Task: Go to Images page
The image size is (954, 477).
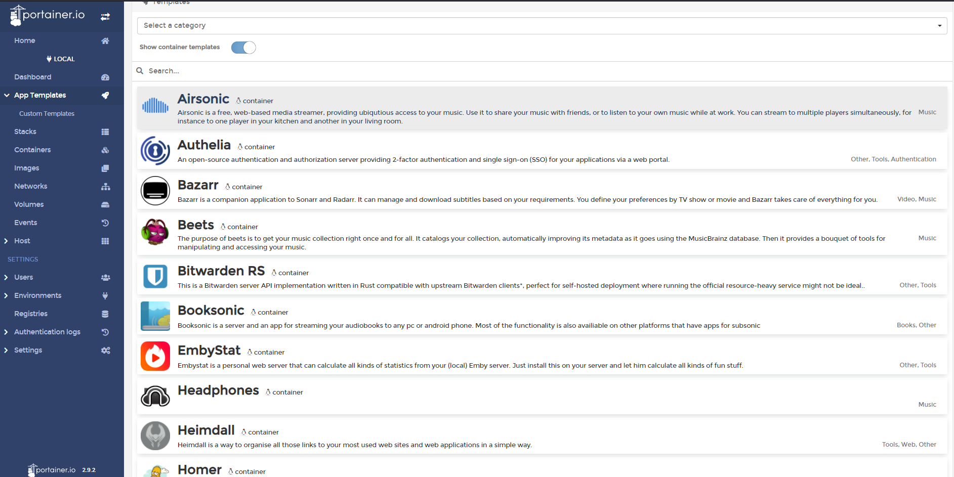Action: tap(27, 168)
